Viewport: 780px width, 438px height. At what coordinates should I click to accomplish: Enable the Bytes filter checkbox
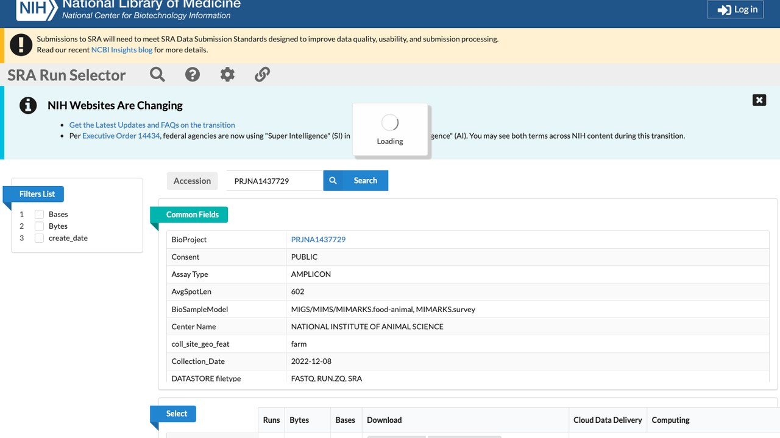click(40, 226)
